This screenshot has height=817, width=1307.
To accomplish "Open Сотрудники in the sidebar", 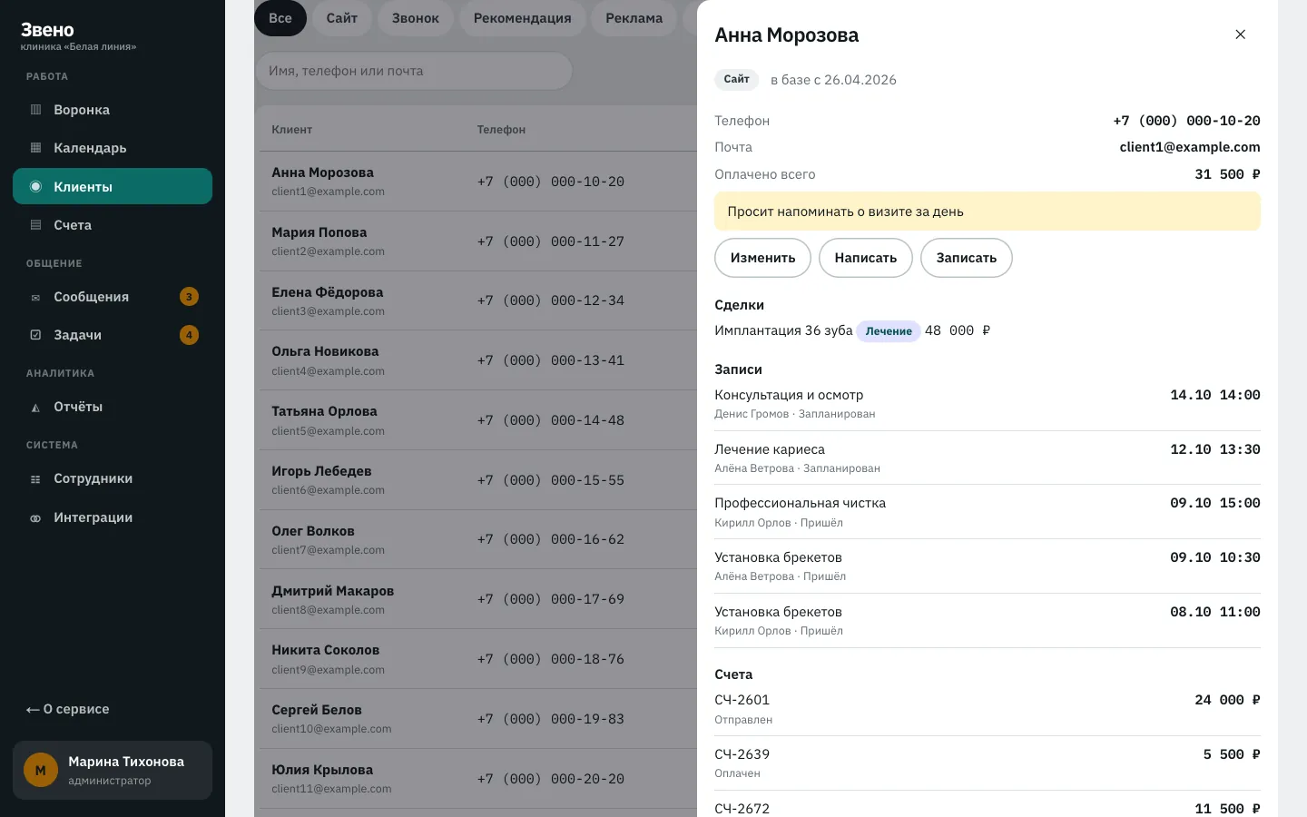I will click(113, 478).
